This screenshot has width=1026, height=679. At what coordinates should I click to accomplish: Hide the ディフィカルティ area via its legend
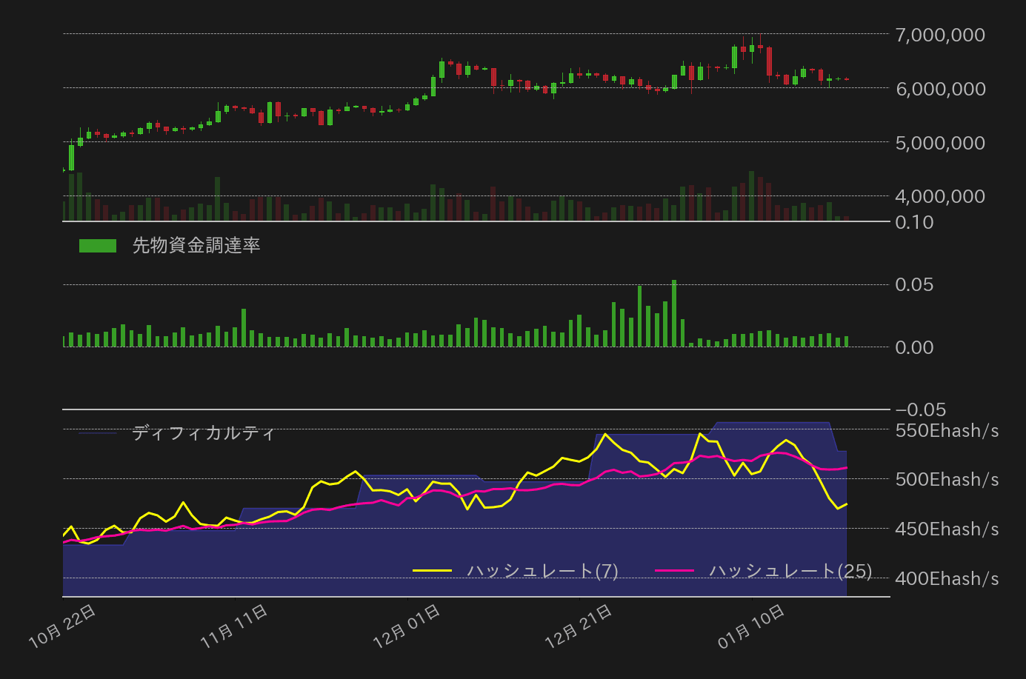204,433
